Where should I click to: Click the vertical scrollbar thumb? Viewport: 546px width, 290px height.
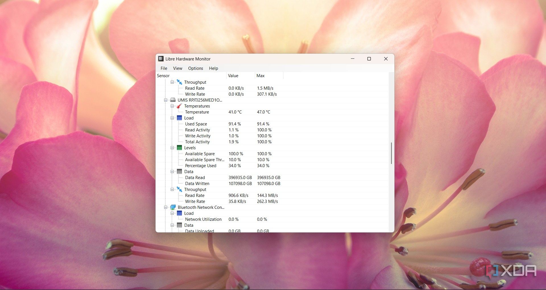(x=391, y=153)
